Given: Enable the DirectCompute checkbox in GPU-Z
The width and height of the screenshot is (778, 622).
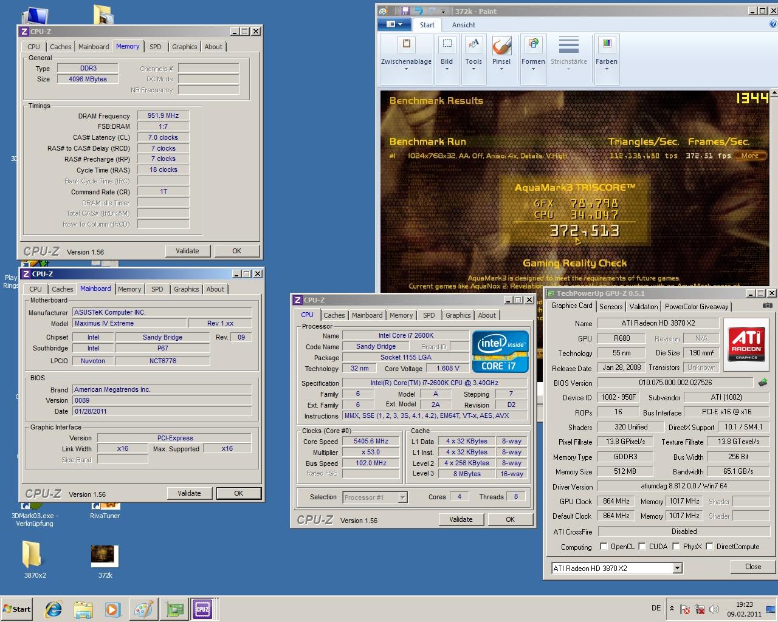Looking at the screenshot, I should pos(709,546).
